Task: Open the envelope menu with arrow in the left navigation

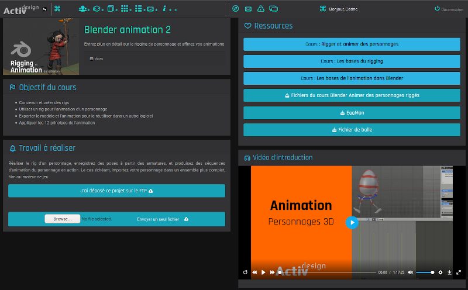Action: pos(152,9)
